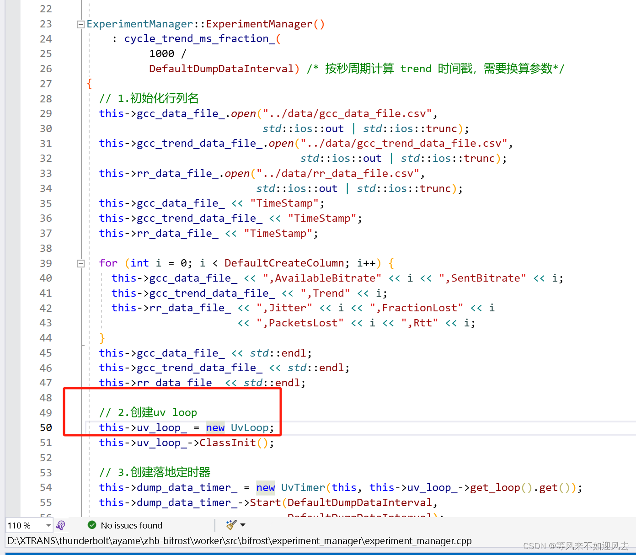Click 'ClassInit' method call text
636x555 pixels.
coord(228,443)
